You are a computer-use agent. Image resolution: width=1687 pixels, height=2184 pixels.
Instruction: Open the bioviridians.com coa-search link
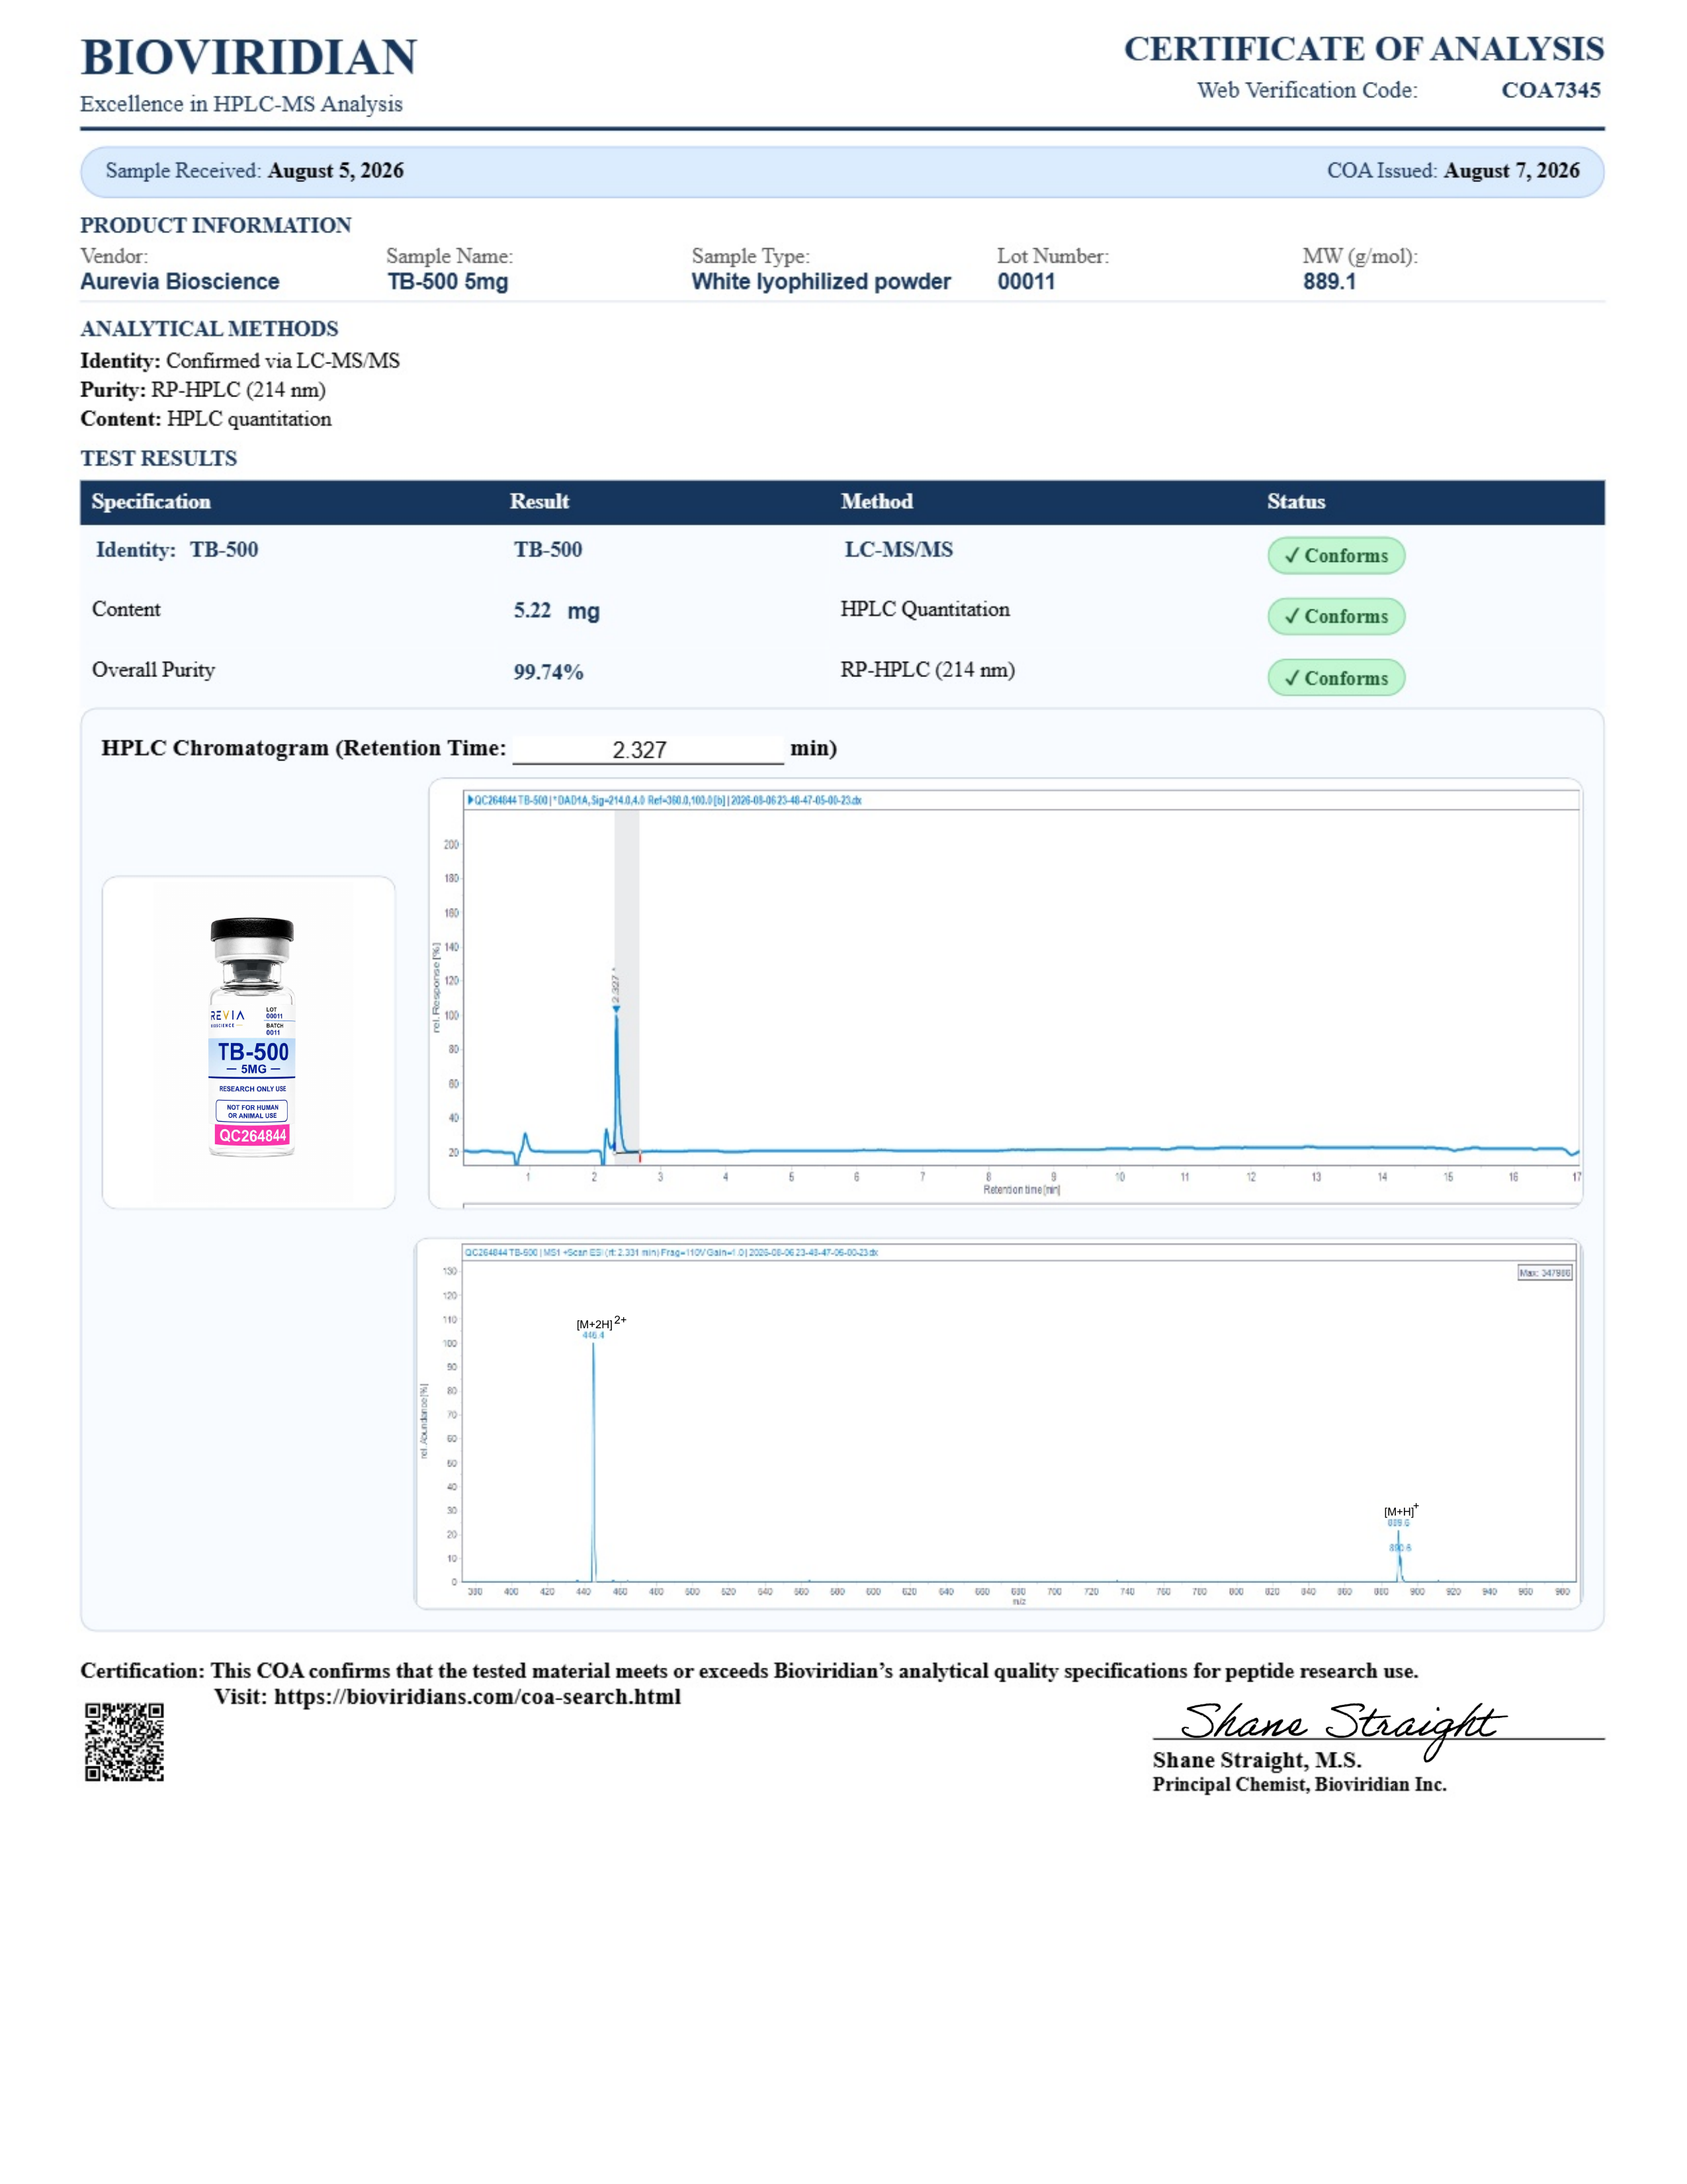coord(478,1697)
